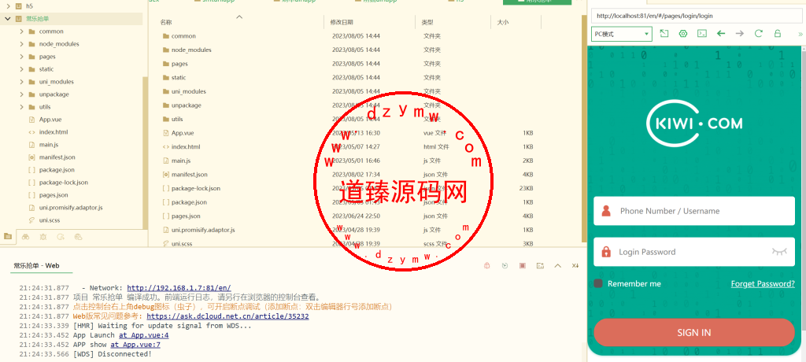Expand the utils folder in project tree
This screenshot has width=806, height=362.
pos(21,107)
